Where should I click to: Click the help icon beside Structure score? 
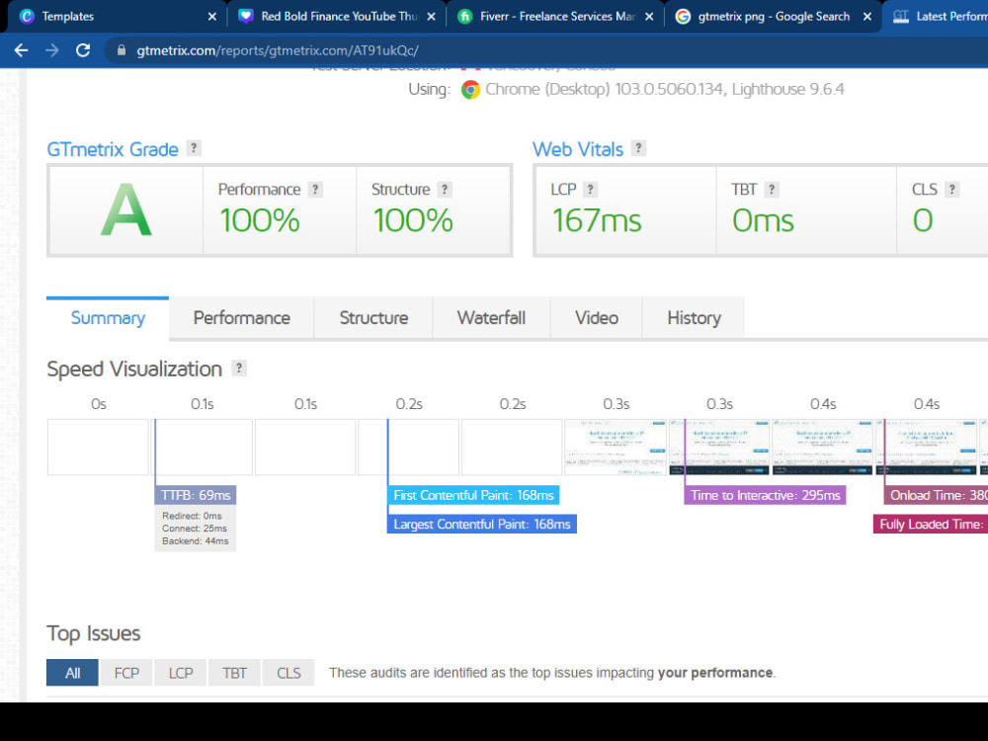pyautogui.click(x=445, y=189)
